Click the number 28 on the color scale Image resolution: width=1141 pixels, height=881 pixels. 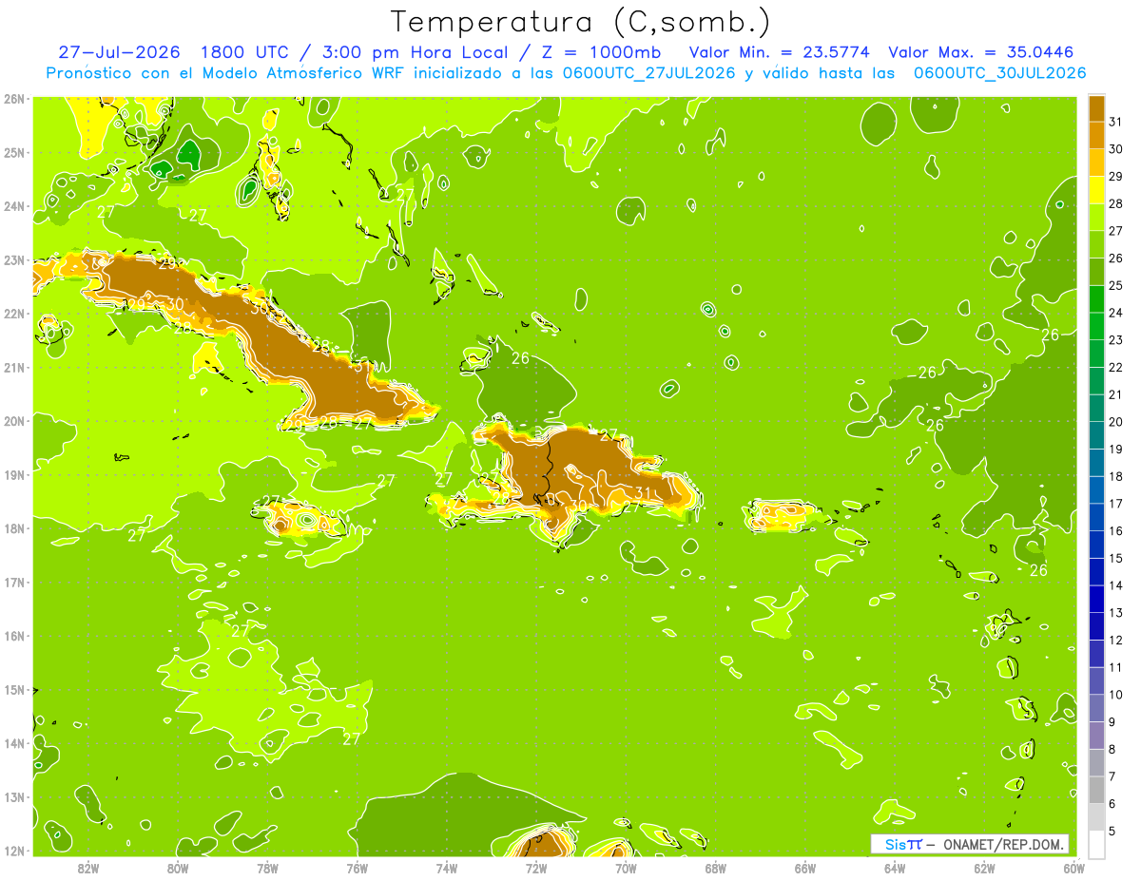(1115, 203)
